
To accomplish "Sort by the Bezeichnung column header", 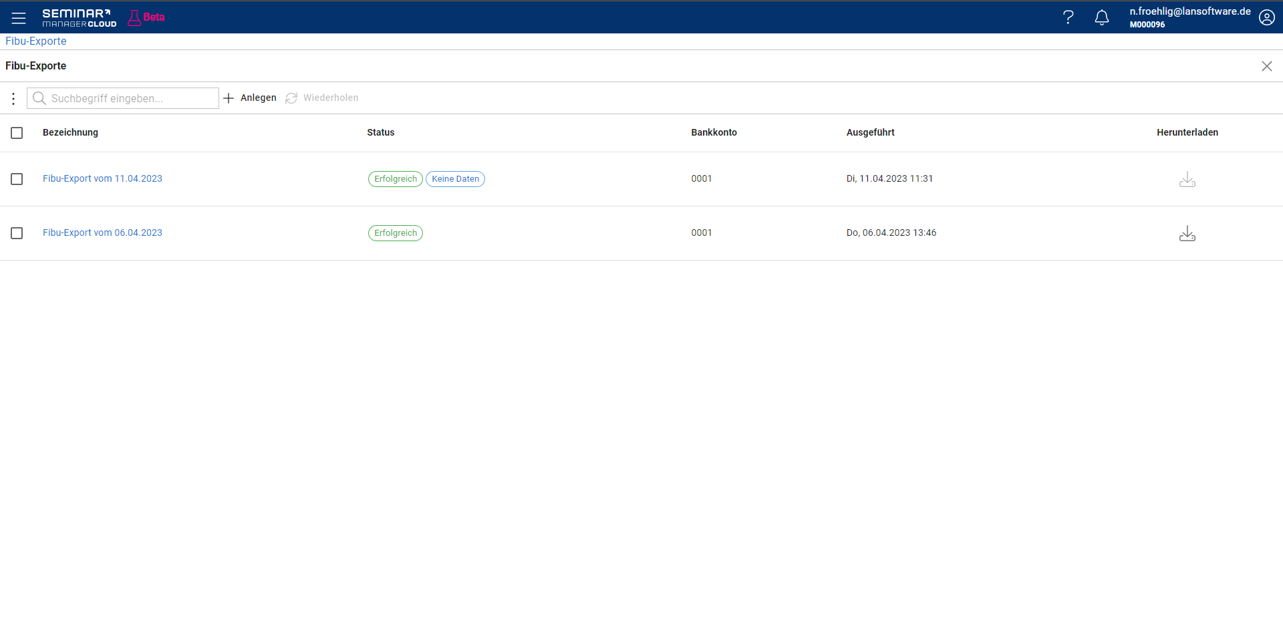I will point(70,132).
